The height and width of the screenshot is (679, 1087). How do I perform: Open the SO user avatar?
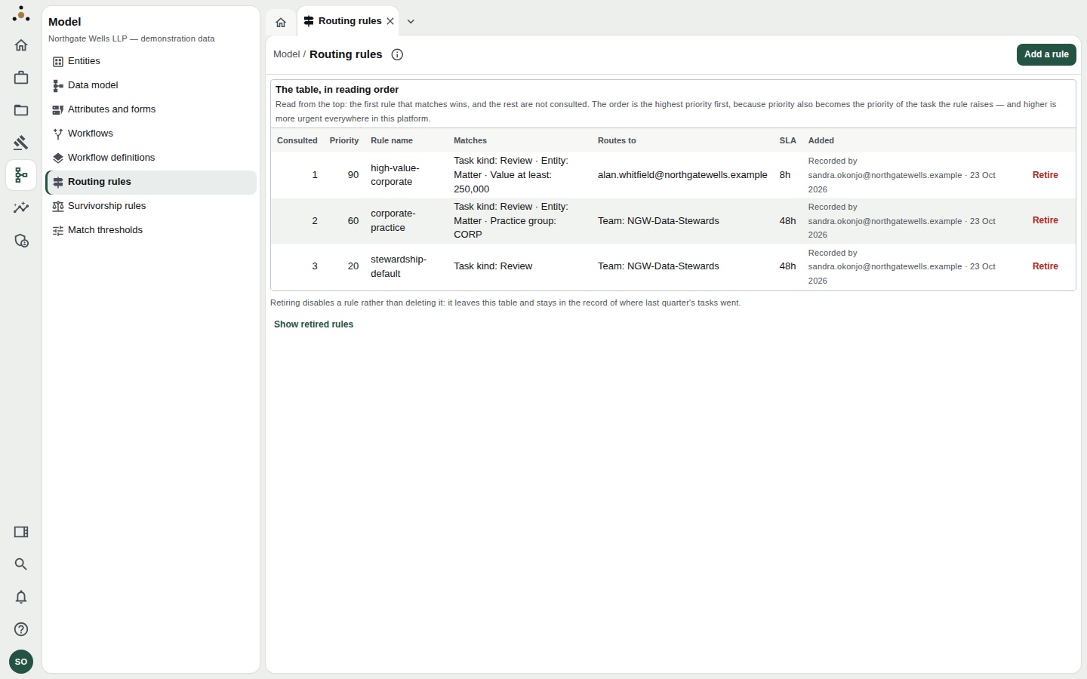21,662
